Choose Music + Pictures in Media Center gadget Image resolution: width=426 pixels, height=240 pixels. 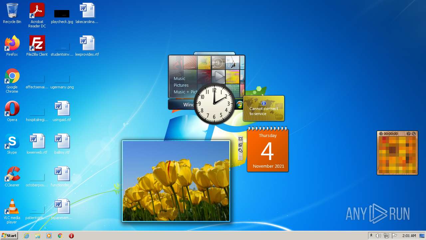(x=186, y=92)
